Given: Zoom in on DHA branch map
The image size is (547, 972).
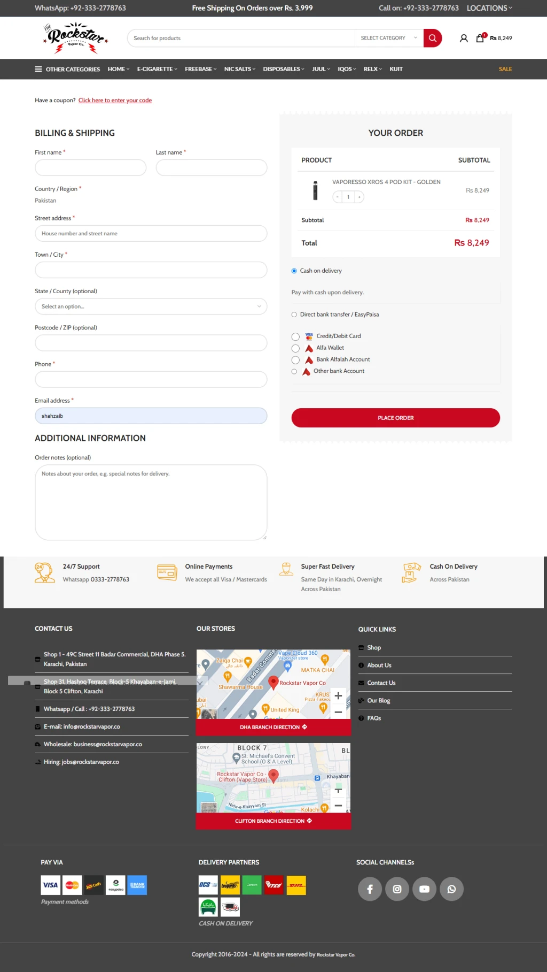Looking at the screenshot, I should [338, 696].
